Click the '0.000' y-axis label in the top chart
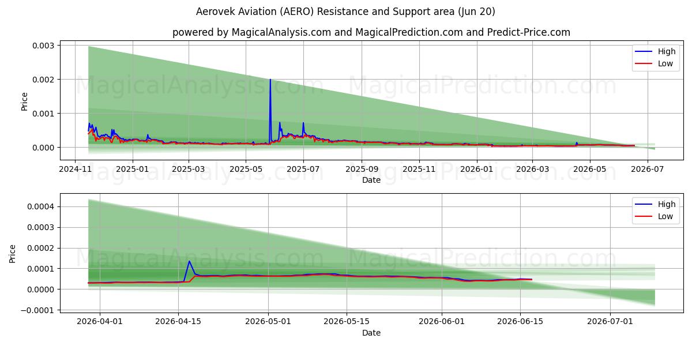This screenshot has height=346, width=692. pyautogui.click(x=44, y=148)
